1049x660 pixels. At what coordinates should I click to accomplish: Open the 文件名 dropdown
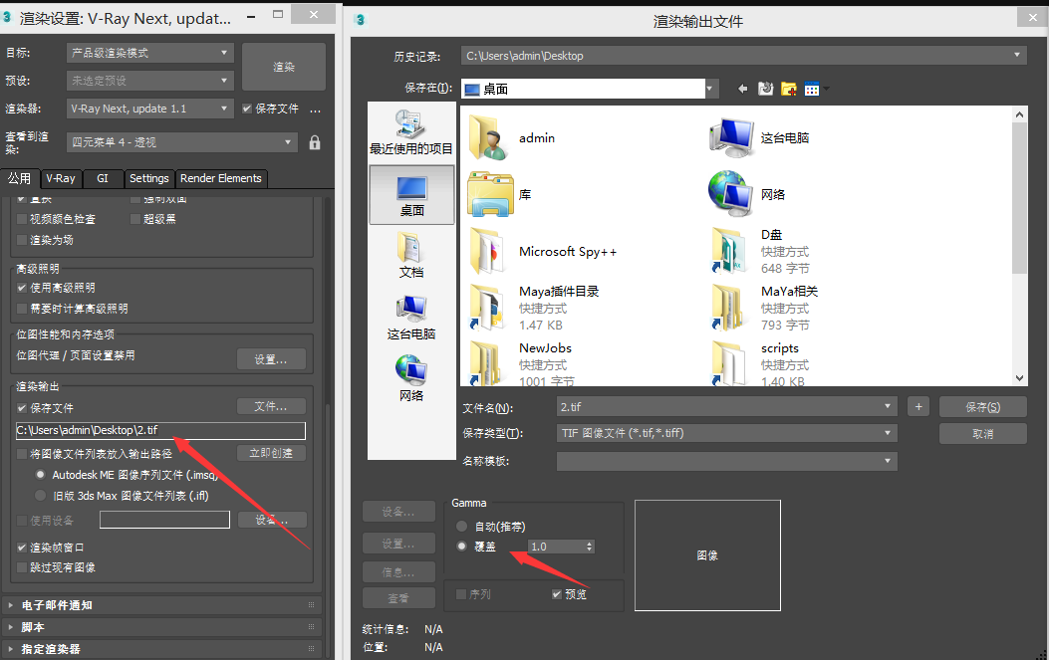pyautogui.click(x=726, y=406)
